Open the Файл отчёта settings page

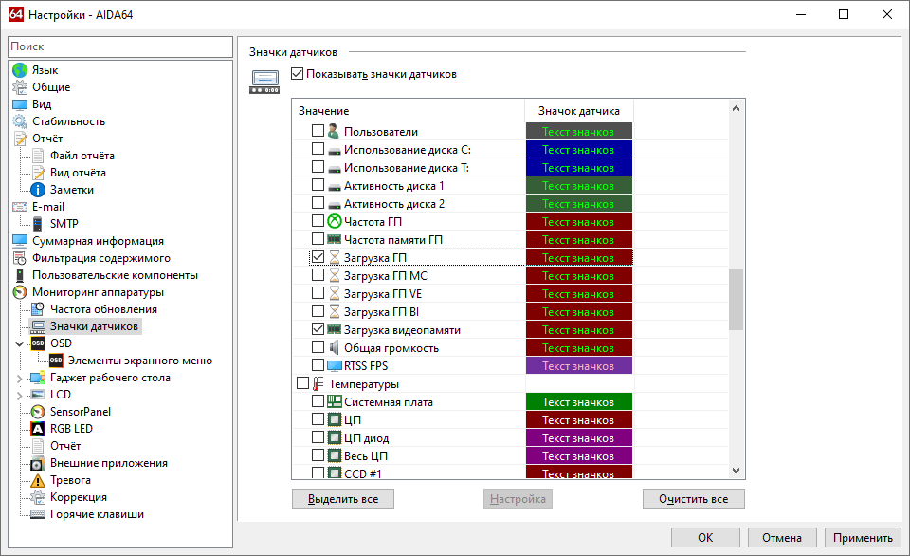[x=82, y=156]
